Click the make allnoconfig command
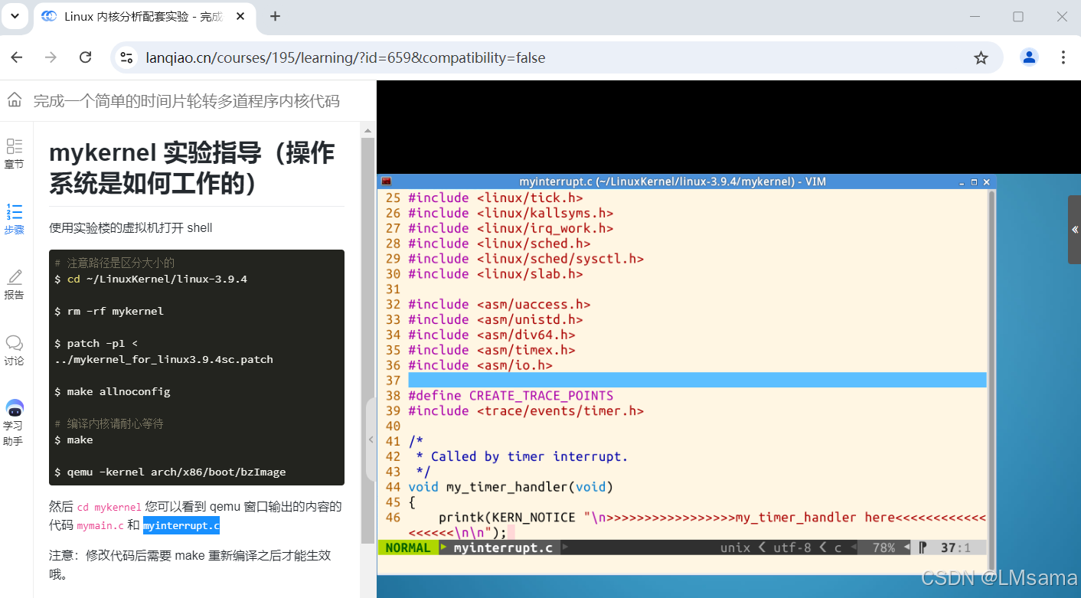The image size is (1081, 598). [113, 391]
